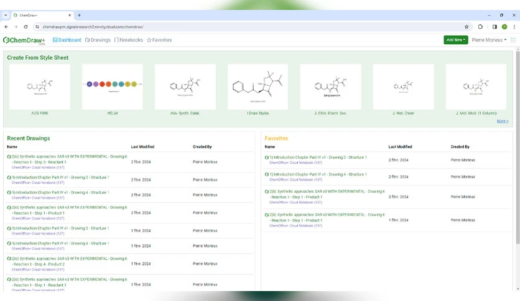Image resolution: width=520 pixels, height=301 pixels.
Task: Switch to Drawings tab
Action: pos(98,40)
